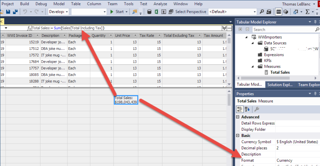Click the Format property value Currency

[x=298, y=160]
